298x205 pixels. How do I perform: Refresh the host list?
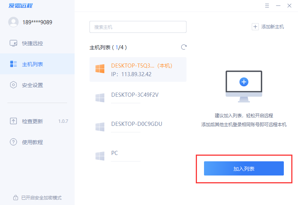pos(183,47)
